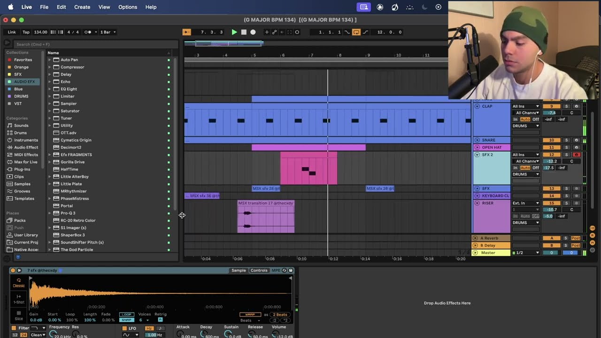The height and width of the screenshot is (338, 601).
Task: Open the Edit menu
Action: click(x=62, y=7)
